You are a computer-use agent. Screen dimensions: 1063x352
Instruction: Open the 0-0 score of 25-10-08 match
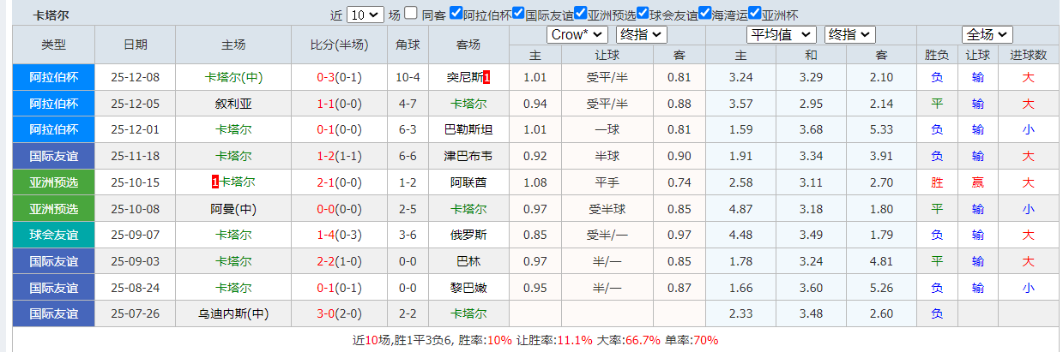[x=325, y=209]
